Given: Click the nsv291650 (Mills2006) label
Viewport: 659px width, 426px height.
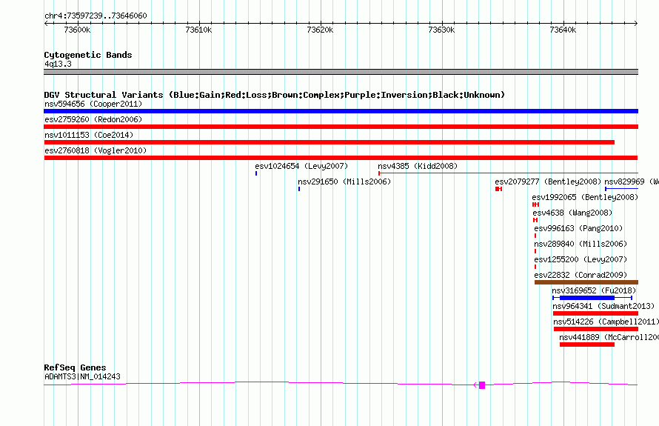Looking at the screenshot, I should point(344,182).
